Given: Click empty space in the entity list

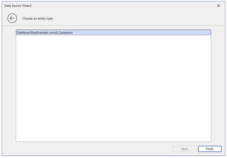Looking at the screenshot, I should pos(113,88).
